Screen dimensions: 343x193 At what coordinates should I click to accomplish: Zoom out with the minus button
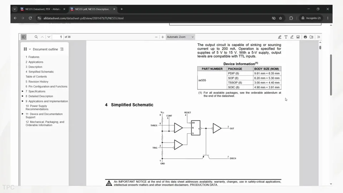(156, 37)
